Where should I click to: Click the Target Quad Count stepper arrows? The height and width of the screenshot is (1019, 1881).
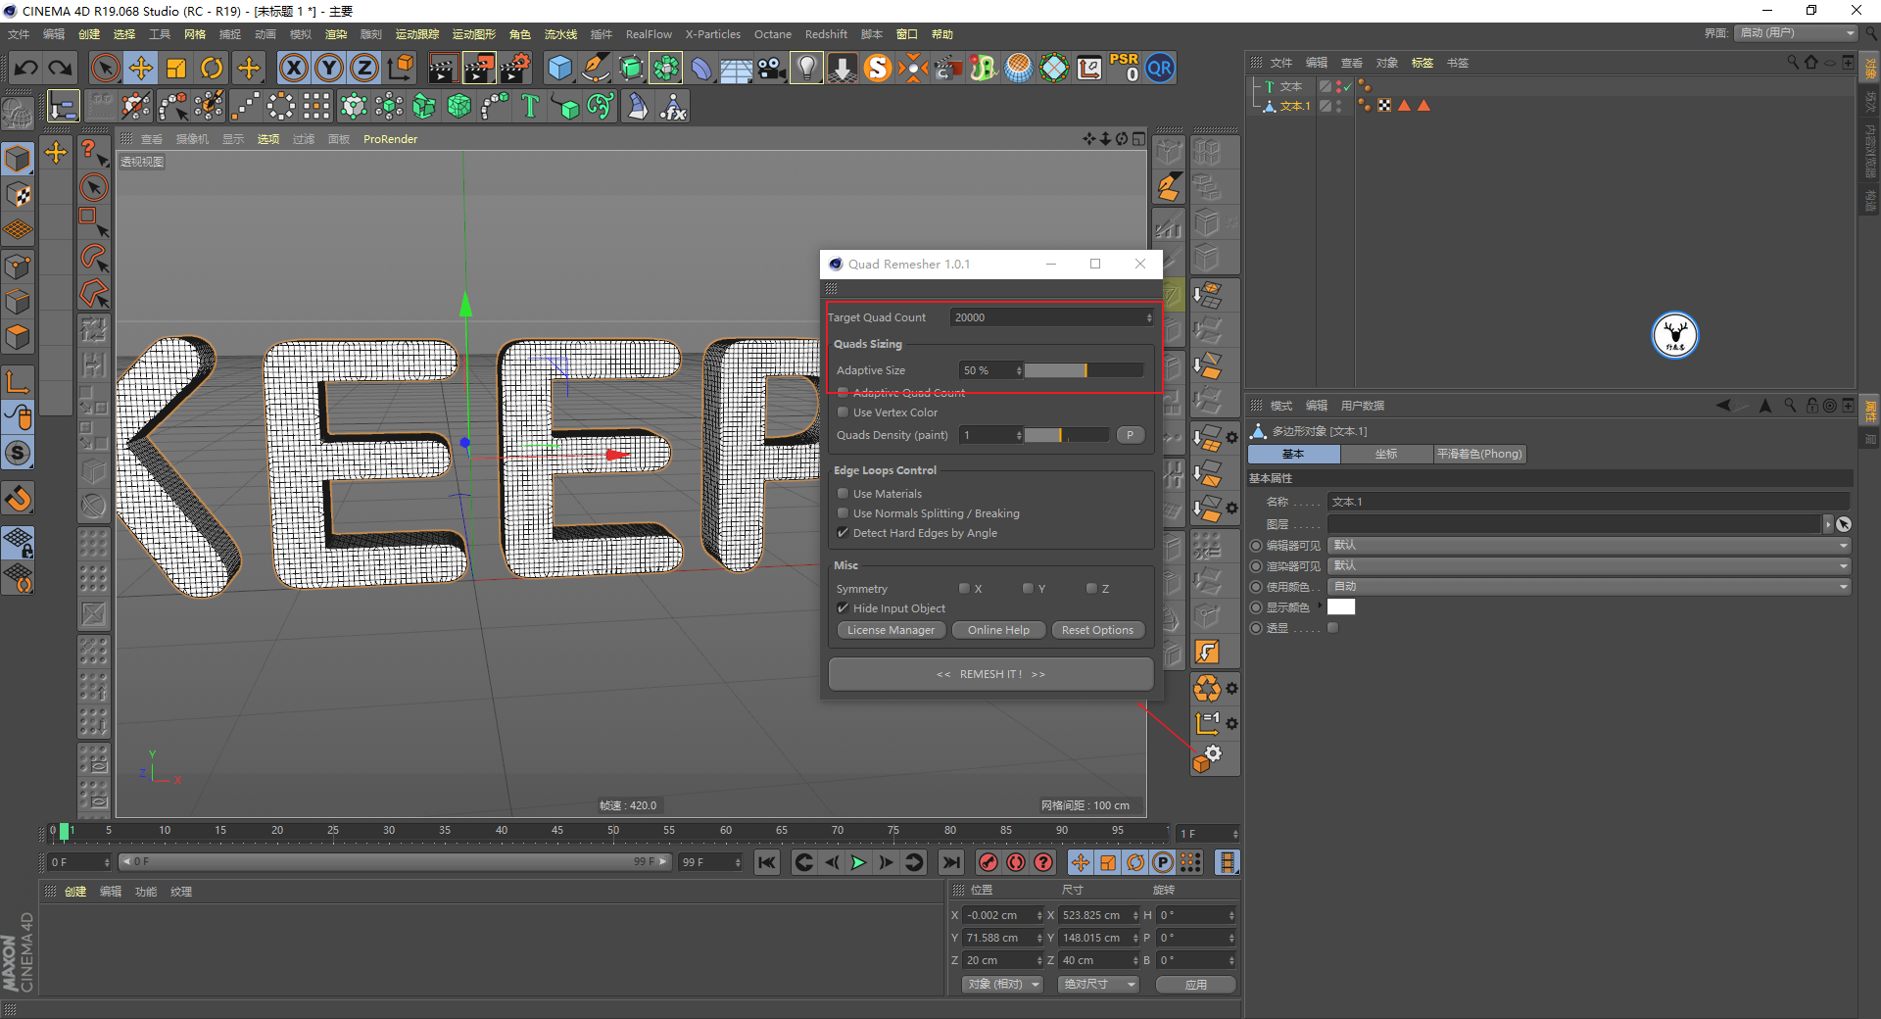(x=1149, y=317)
